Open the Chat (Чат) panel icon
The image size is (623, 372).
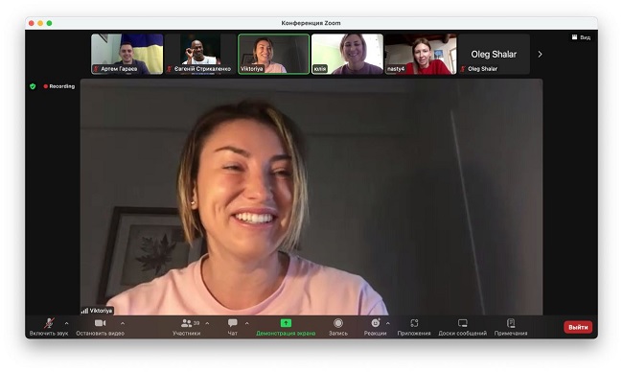(233, 323)
